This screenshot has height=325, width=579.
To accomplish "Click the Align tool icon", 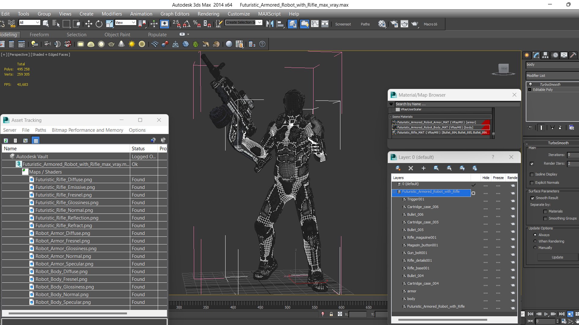I will (280, 24).
